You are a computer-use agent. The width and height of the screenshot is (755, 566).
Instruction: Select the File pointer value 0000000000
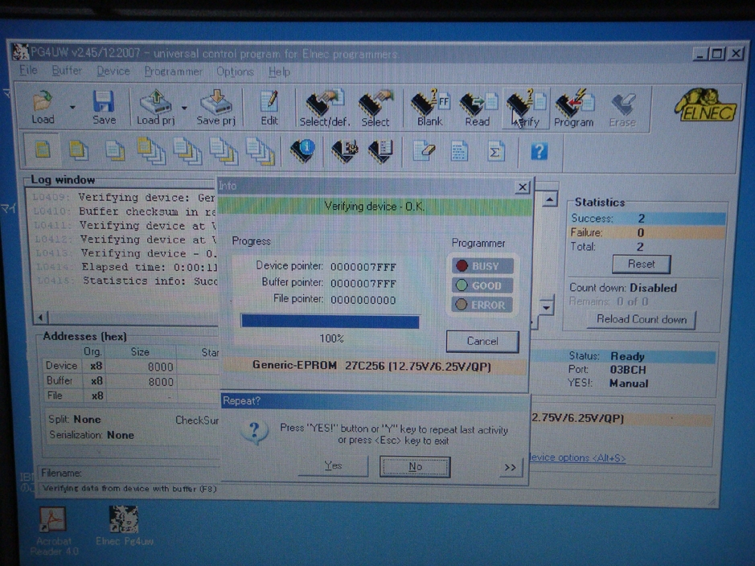(x=363, y=301)
